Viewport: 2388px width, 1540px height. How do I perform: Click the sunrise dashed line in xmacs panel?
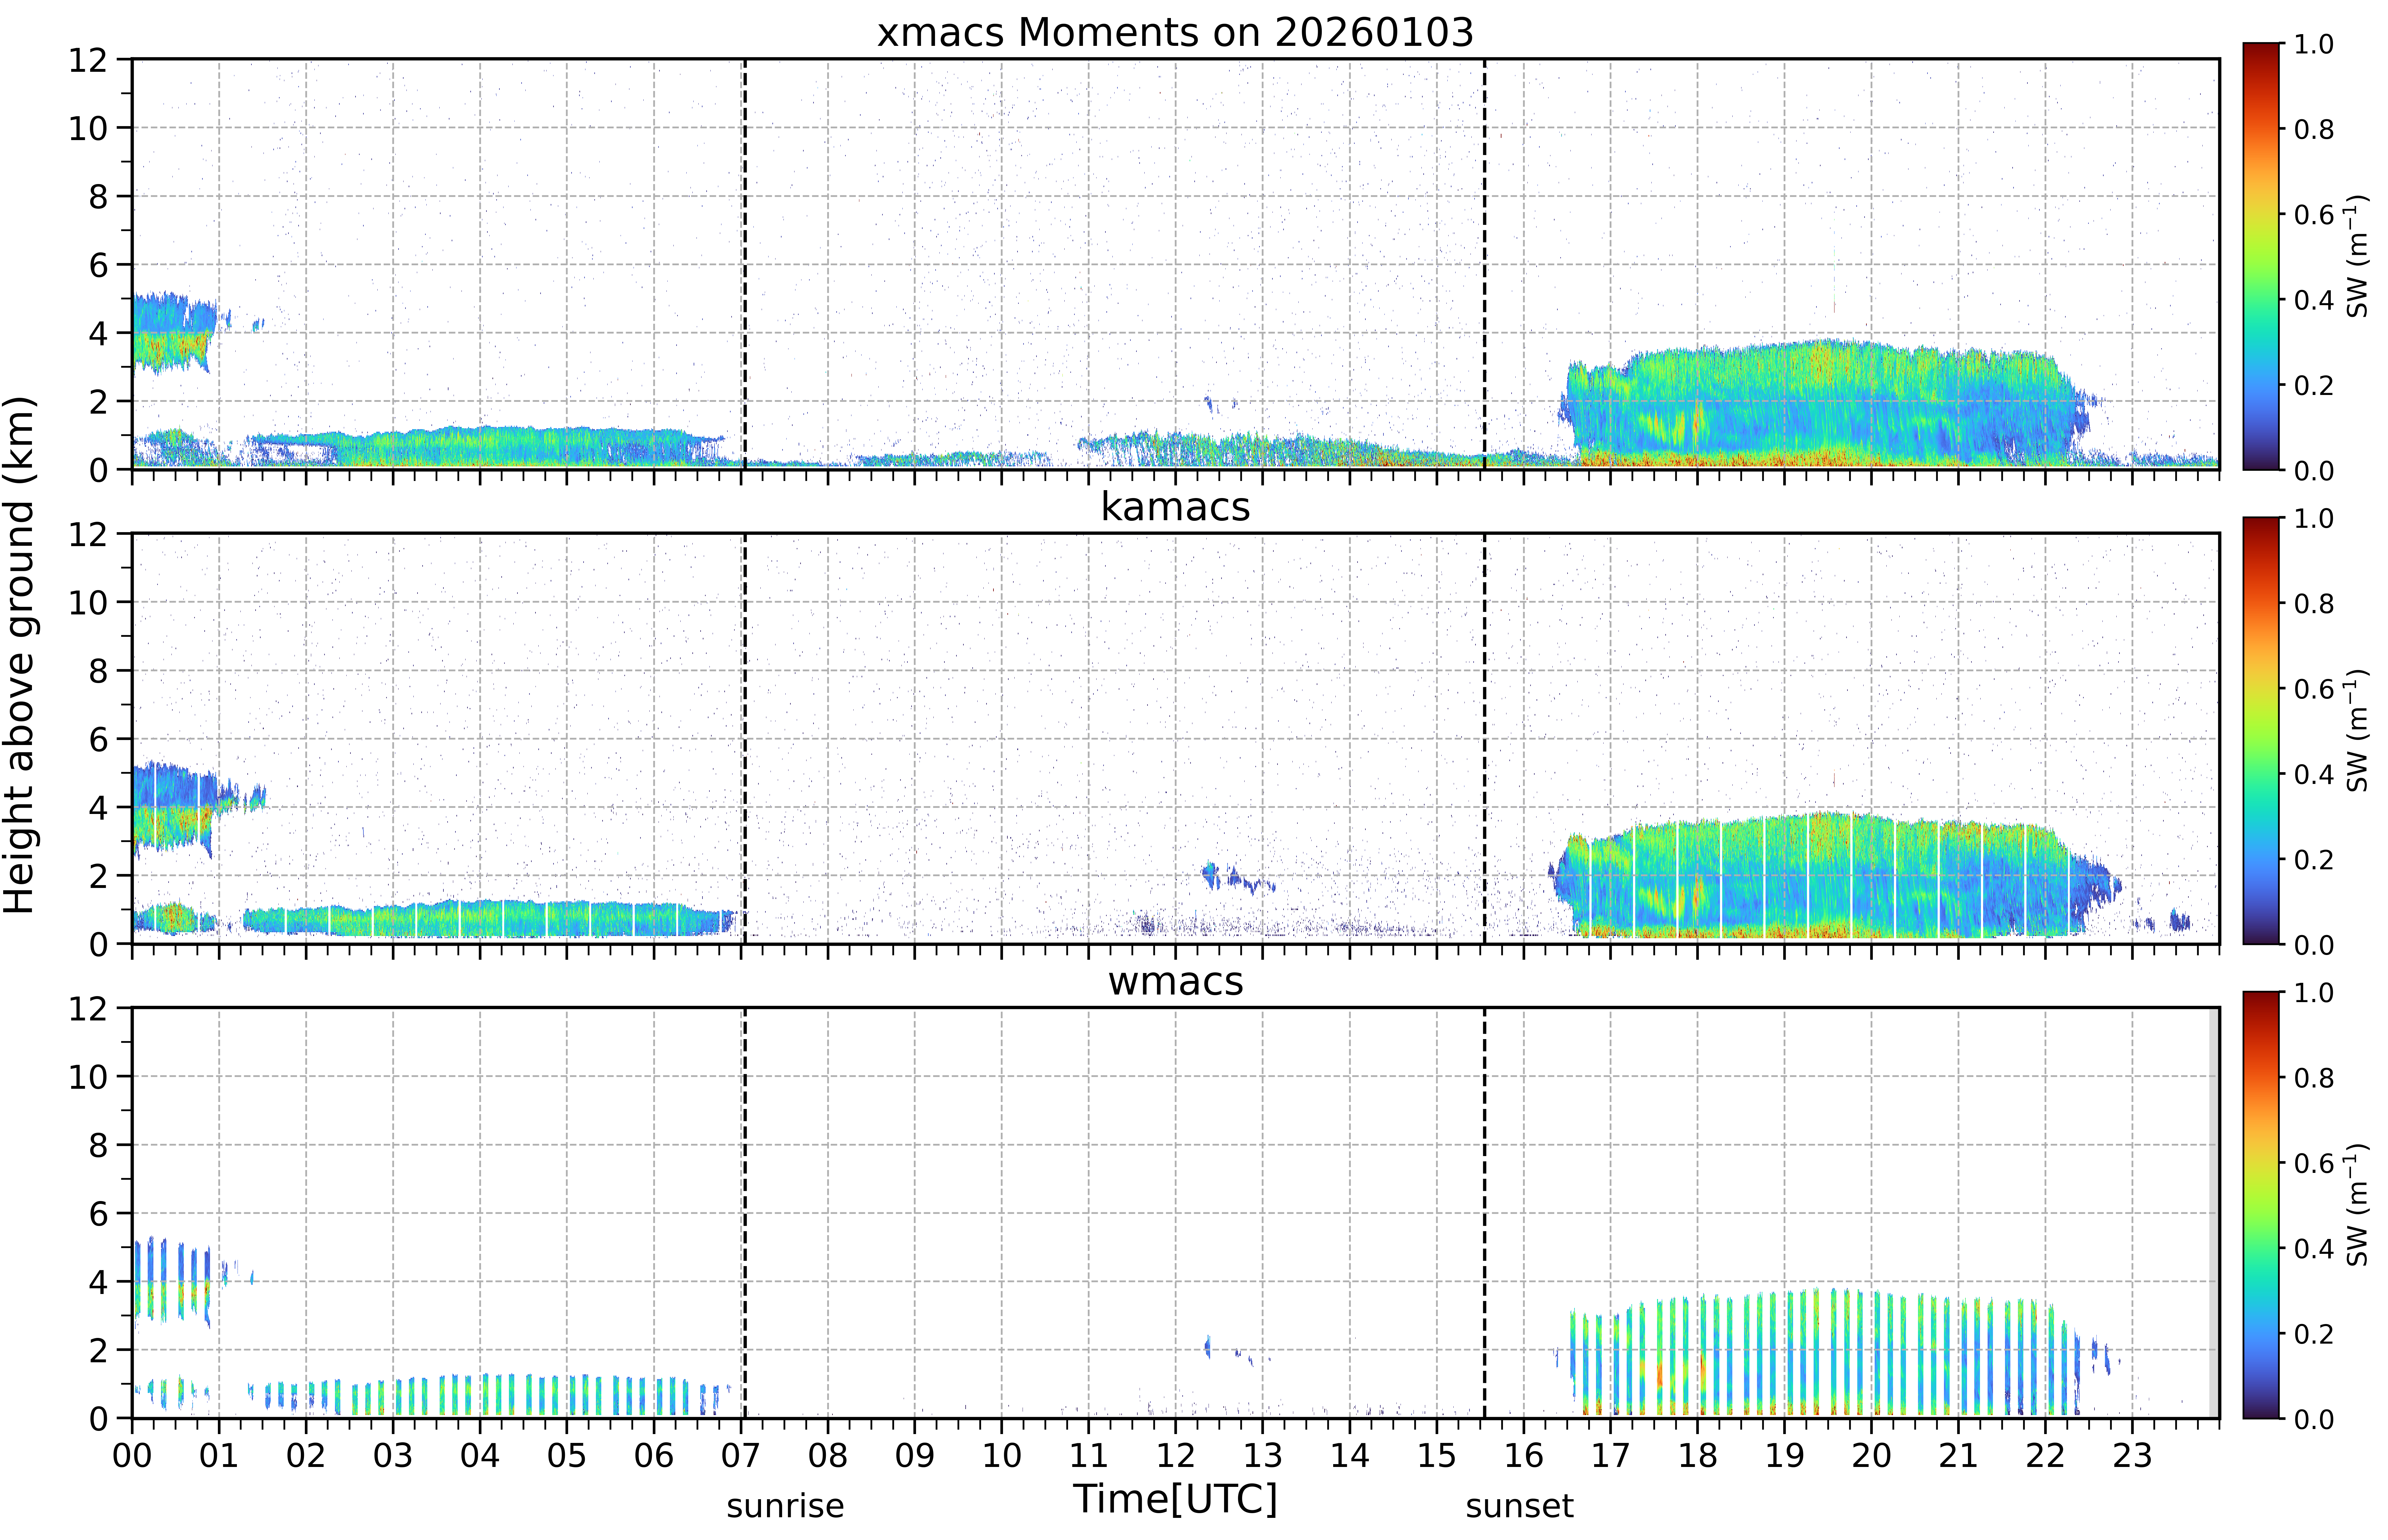[x=745, y=264]
